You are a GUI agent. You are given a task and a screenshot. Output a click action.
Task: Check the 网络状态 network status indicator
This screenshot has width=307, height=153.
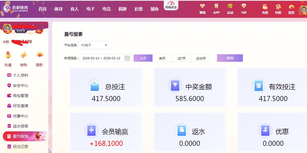tap(171, 5)
